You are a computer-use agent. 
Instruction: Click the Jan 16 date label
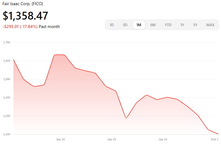(111, 139)
